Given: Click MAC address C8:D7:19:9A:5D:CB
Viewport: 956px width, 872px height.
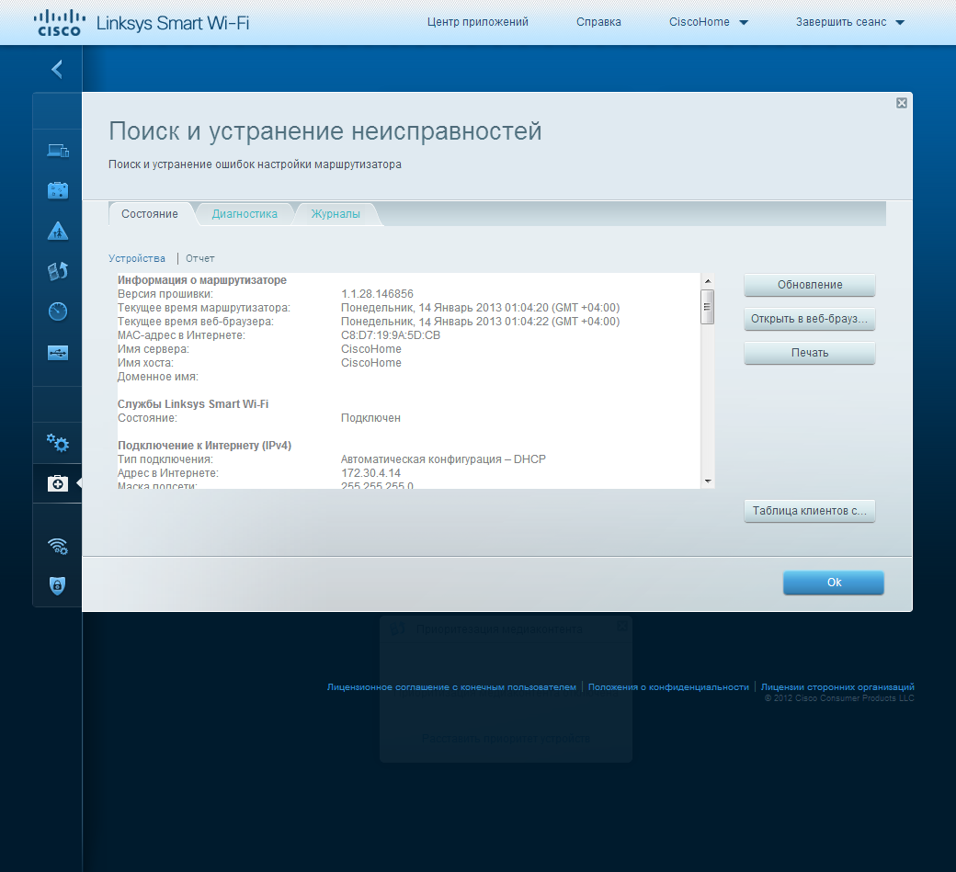Looking at the screenshot, I should pyautogui.click(x=391, y=335).
